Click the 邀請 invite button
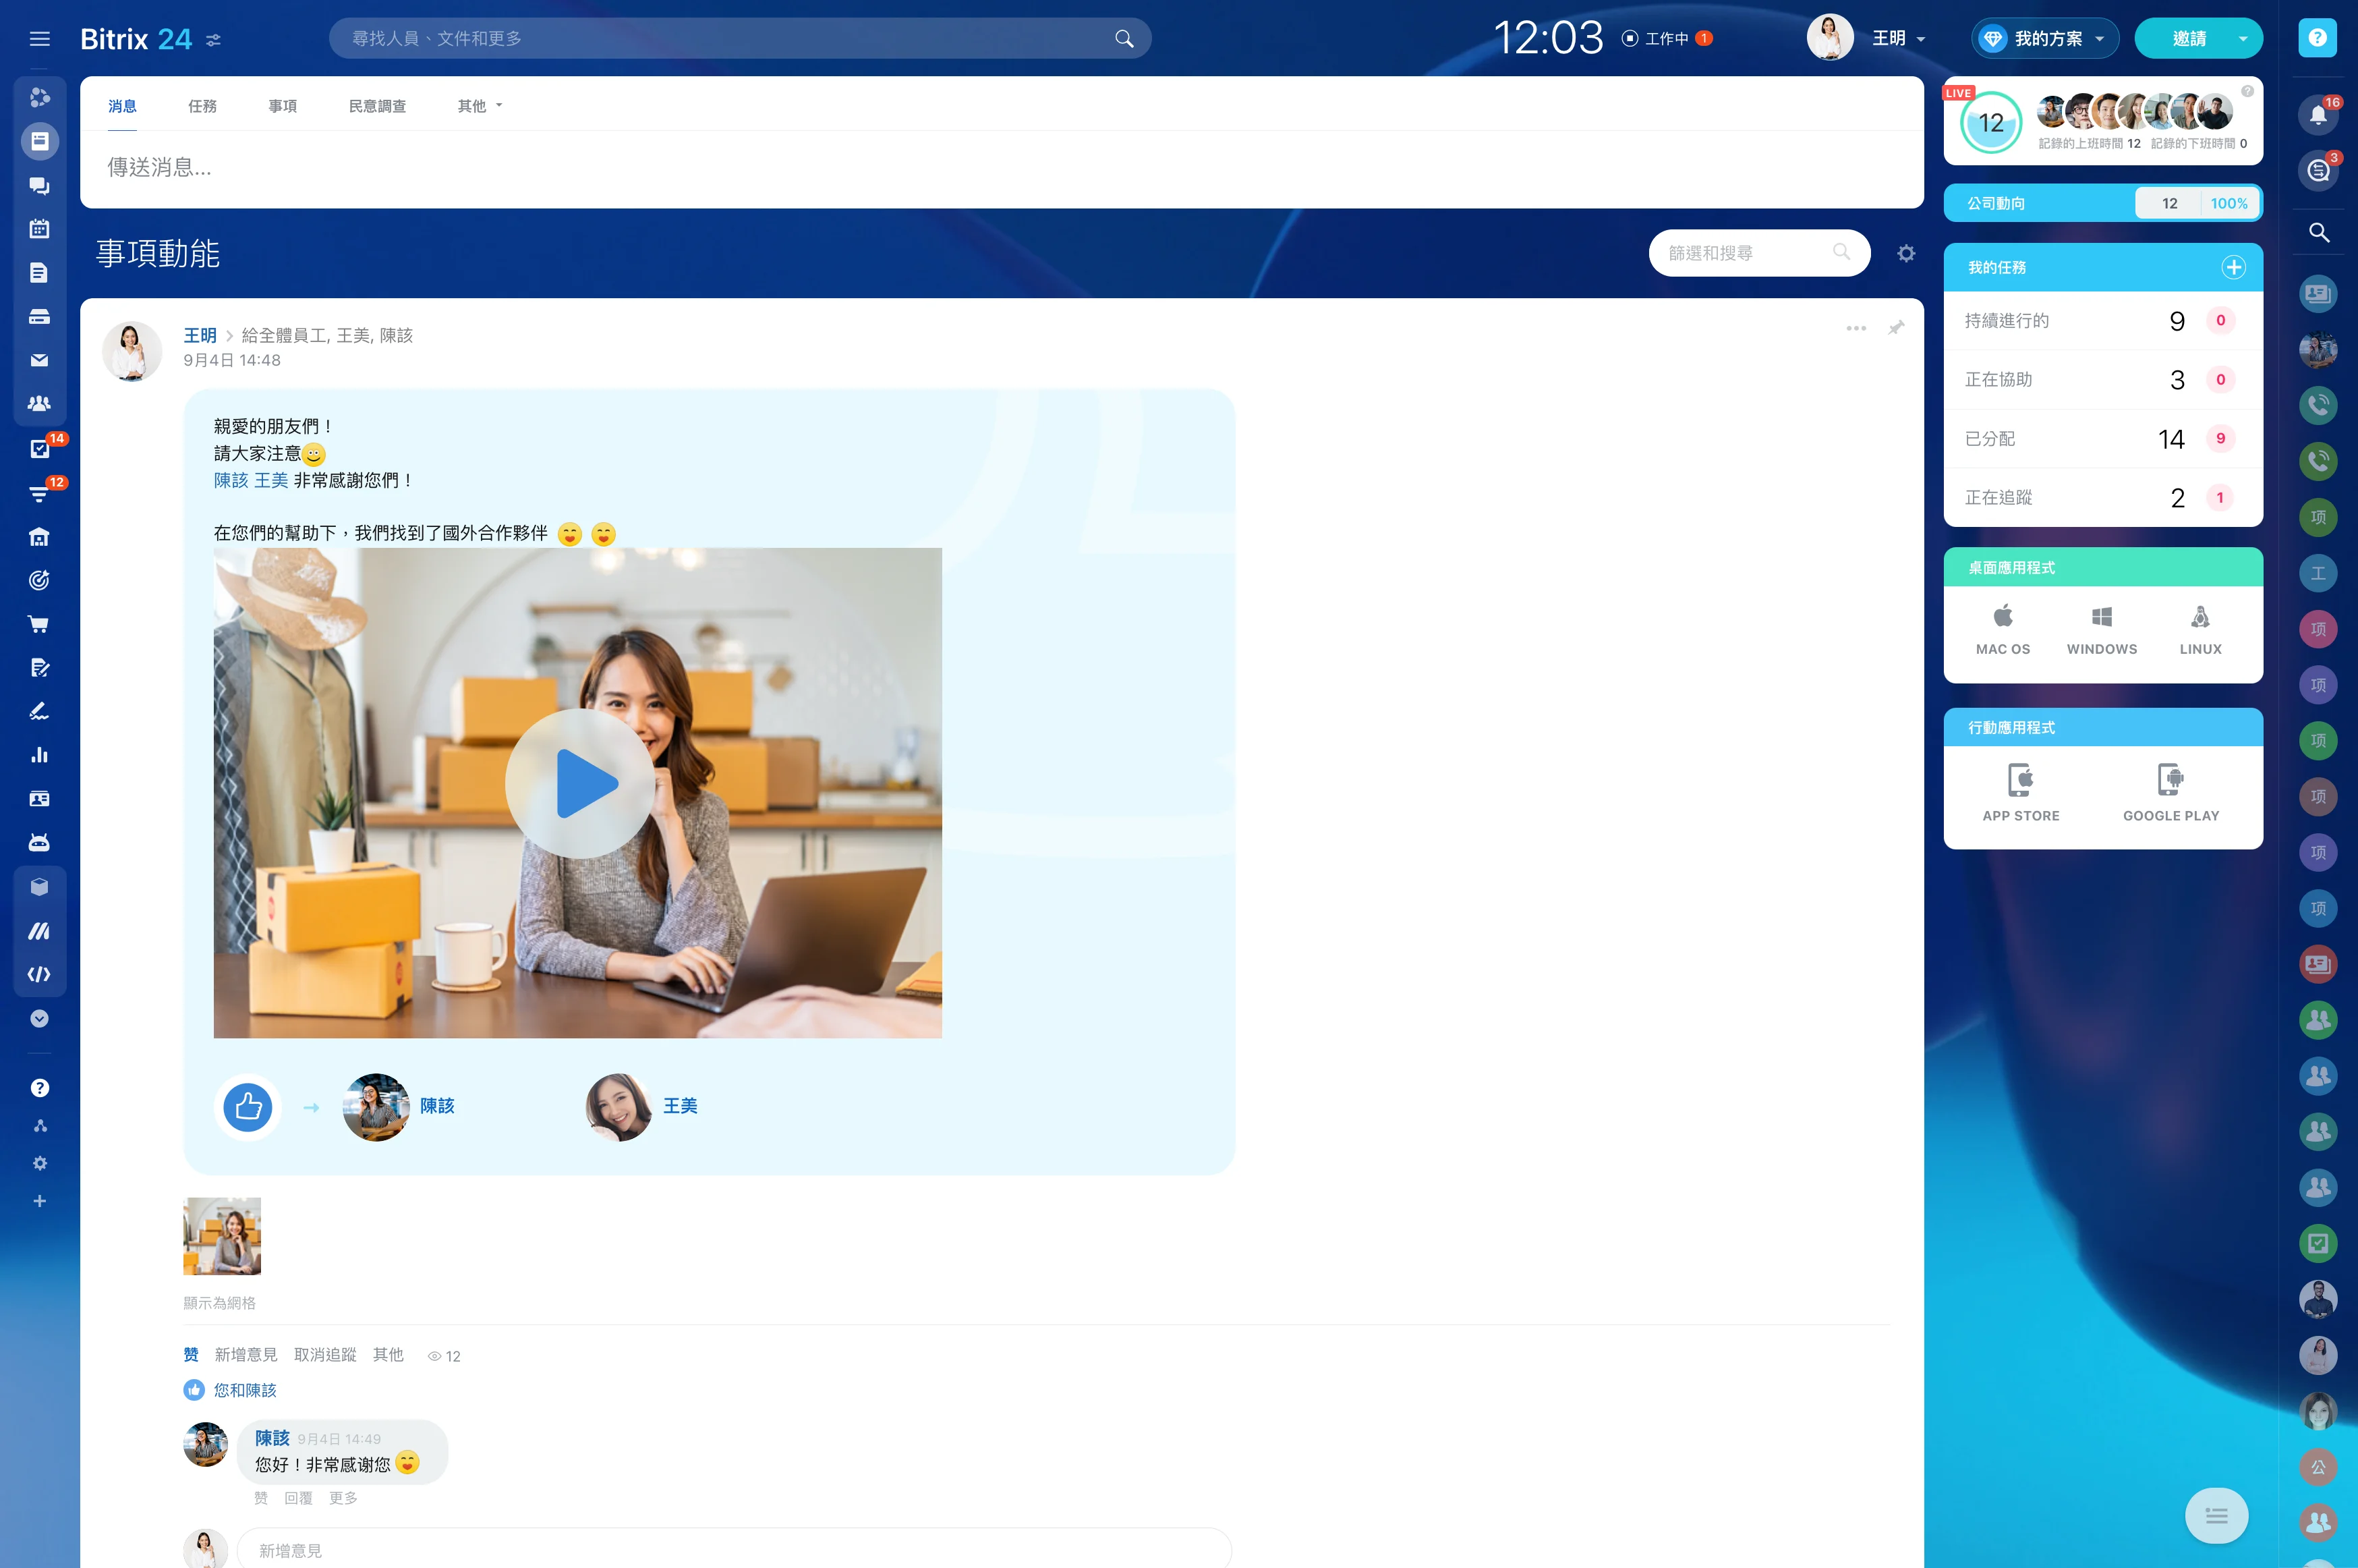The image size is (2358, 1568). click(2188, 39)
